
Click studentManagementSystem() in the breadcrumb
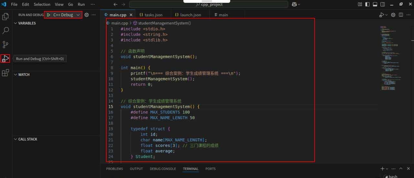pyautogui.click(x=164, y=23)
